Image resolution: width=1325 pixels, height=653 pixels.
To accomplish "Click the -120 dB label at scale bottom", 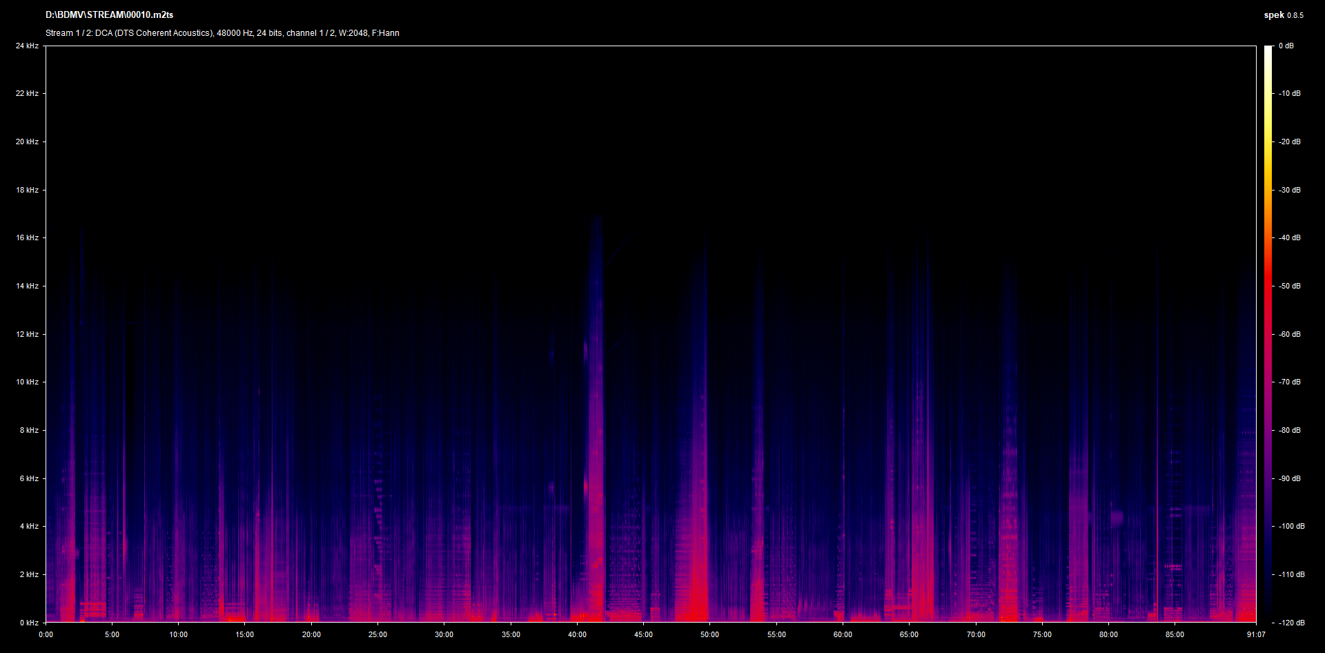I will [1290, 623].
